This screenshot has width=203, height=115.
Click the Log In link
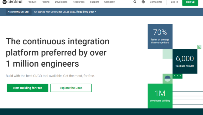[174, 2]
